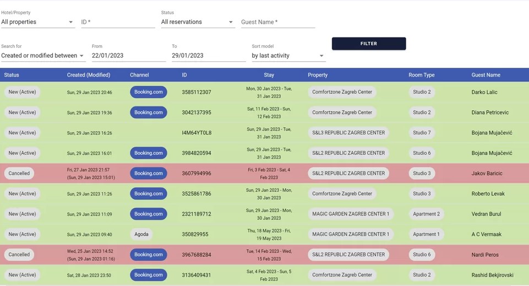Click MAGIC GARDEN ZAGREB CENTER 1 for Vedran Burul
The image size is (529, 286).
pyautogui.click(x=351, y=214)
